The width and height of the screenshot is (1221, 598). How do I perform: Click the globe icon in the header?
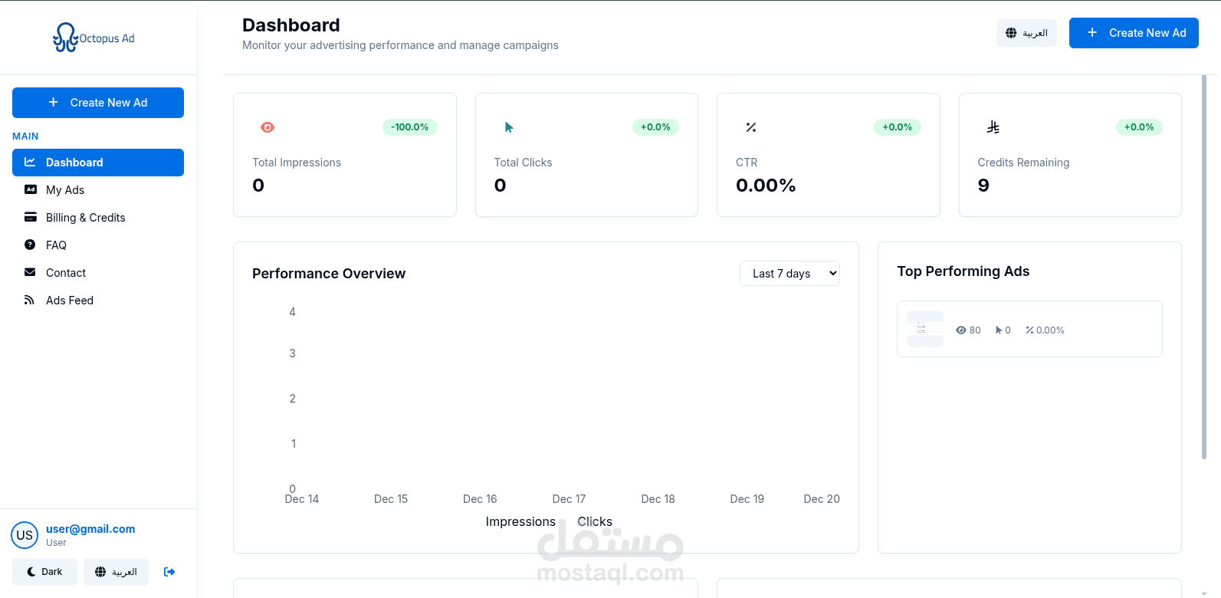[x=1011, y=33]
